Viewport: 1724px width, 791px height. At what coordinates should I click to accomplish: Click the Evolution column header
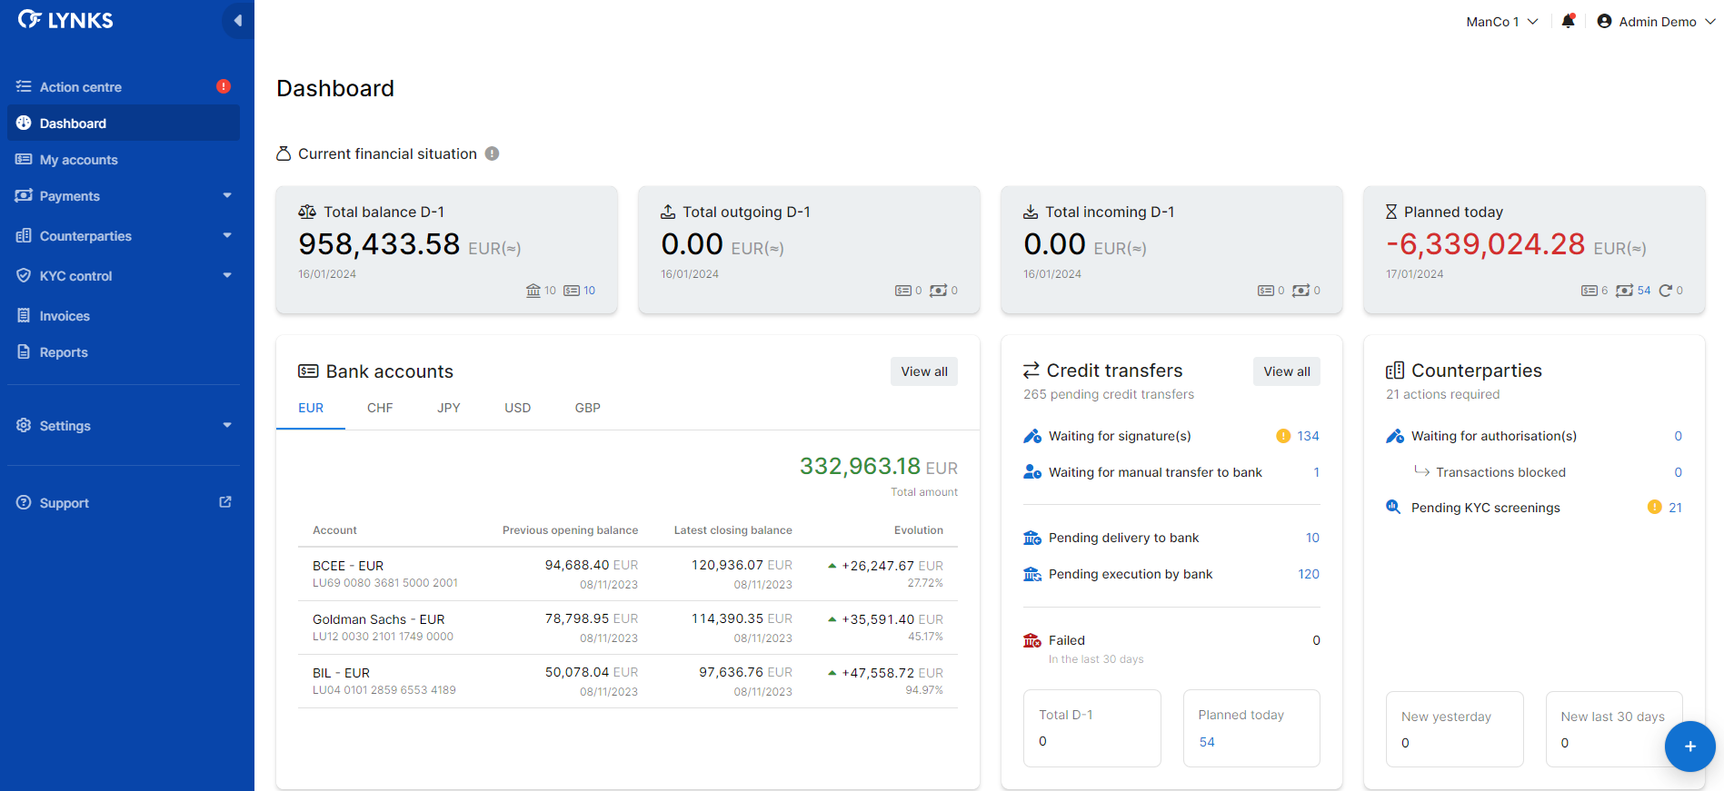918,530
